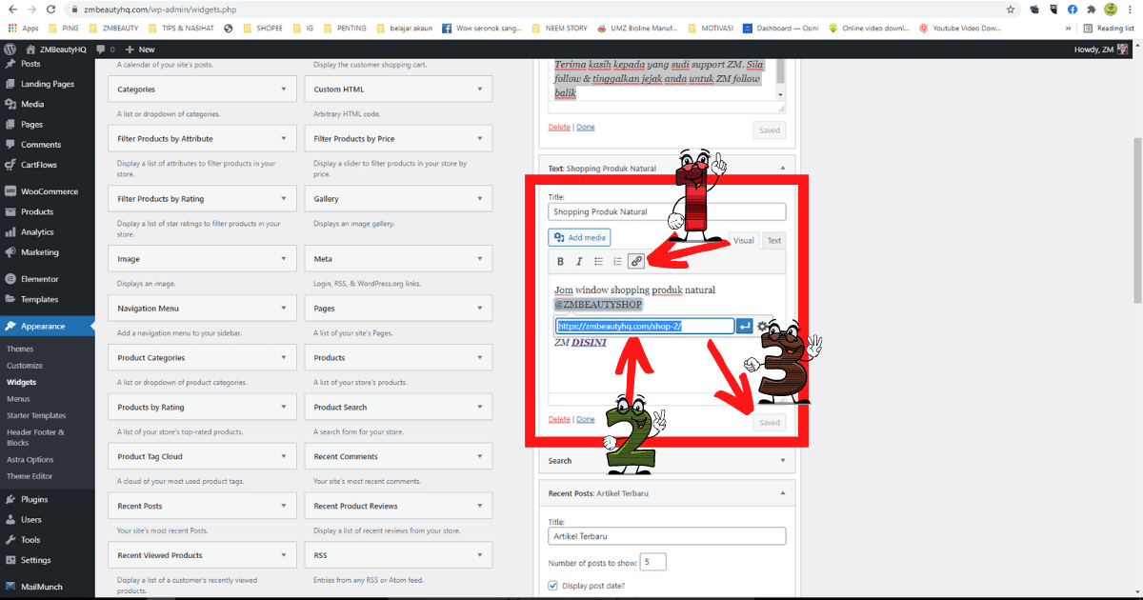The height and width of the screenshot is (600, 1143).
Task: Open Landing Pages in sidebar
Action: (x=48, y=84)
